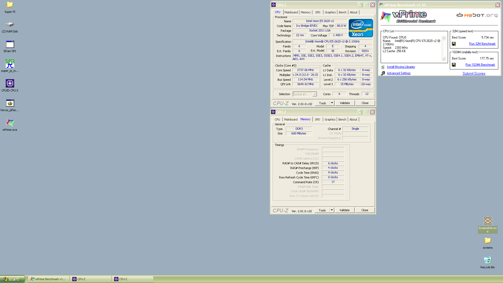503x283 pixels.
Task: Select the Screenshot.exe desktop icon
Action: (x=488, y=221)
